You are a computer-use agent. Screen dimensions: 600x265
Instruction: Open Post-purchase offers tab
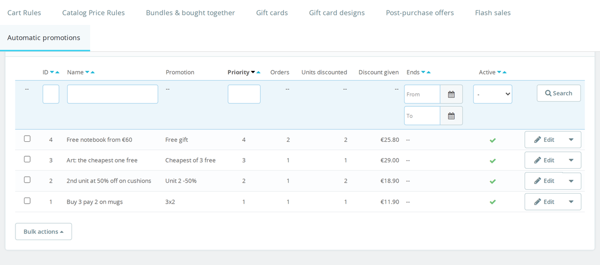(x=420, y=12)
